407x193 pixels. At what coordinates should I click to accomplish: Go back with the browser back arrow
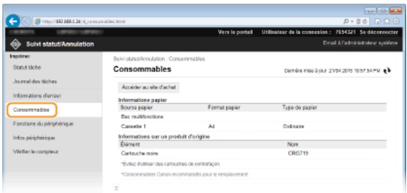click(x=13, y=21)
